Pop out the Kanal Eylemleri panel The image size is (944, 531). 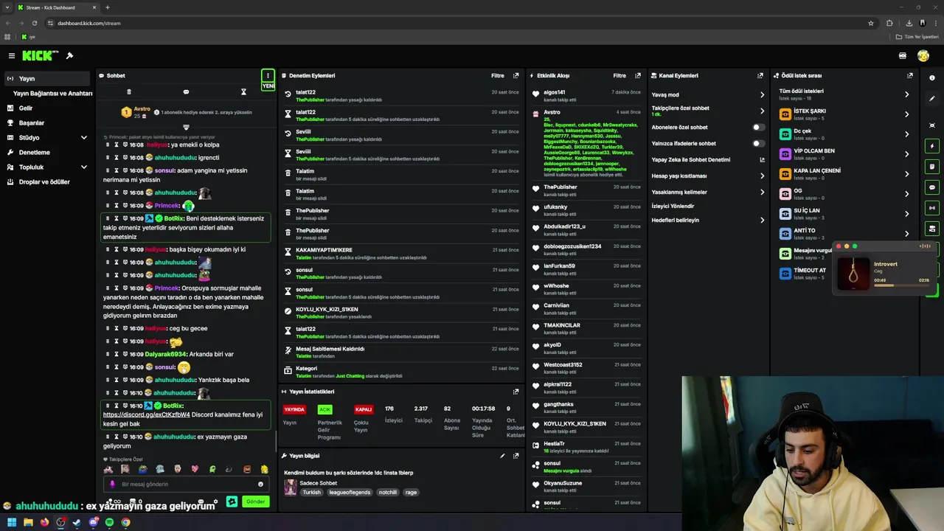click(760, 75)
